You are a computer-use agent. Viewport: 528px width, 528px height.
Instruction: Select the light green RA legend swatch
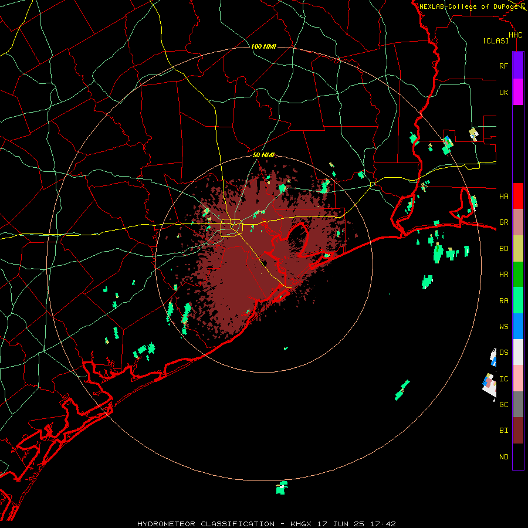click(518, 300)
